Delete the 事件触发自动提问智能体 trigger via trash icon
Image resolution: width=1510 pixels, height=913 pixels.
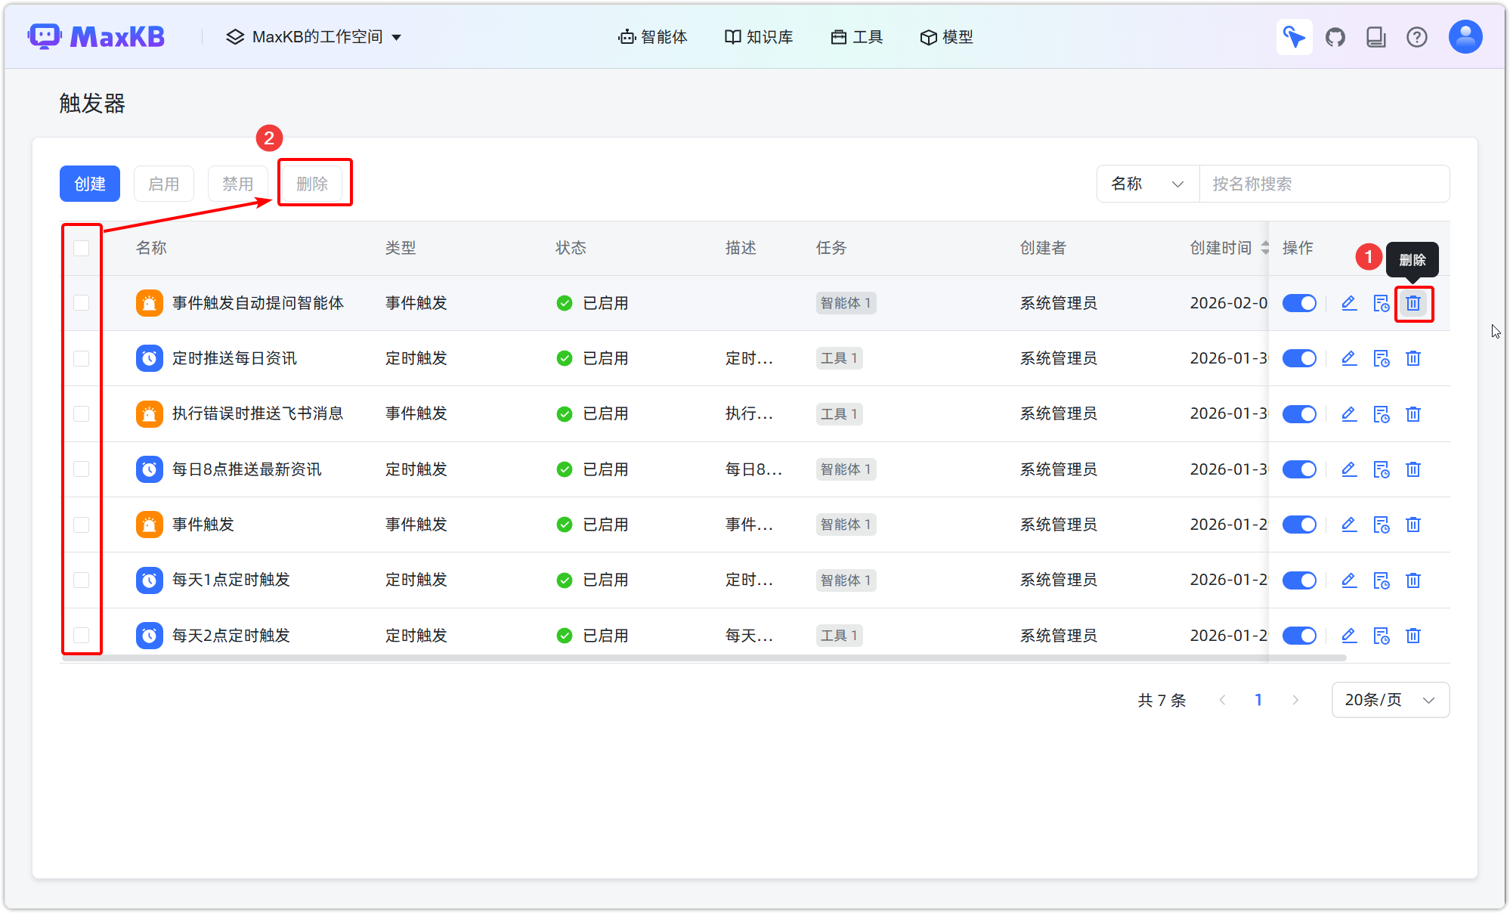tap(1413, 304)
